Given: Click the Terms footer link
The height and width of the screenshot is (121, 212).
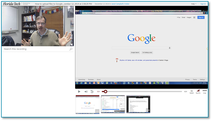Looking at the screenshot, I should [195, 80].
